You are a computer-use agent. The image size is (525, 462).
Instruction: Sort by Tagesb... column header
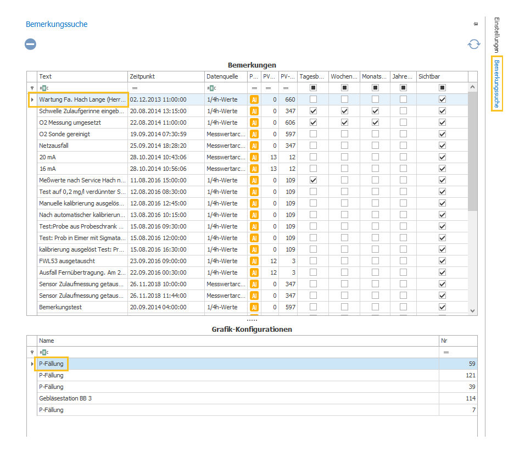313,77
